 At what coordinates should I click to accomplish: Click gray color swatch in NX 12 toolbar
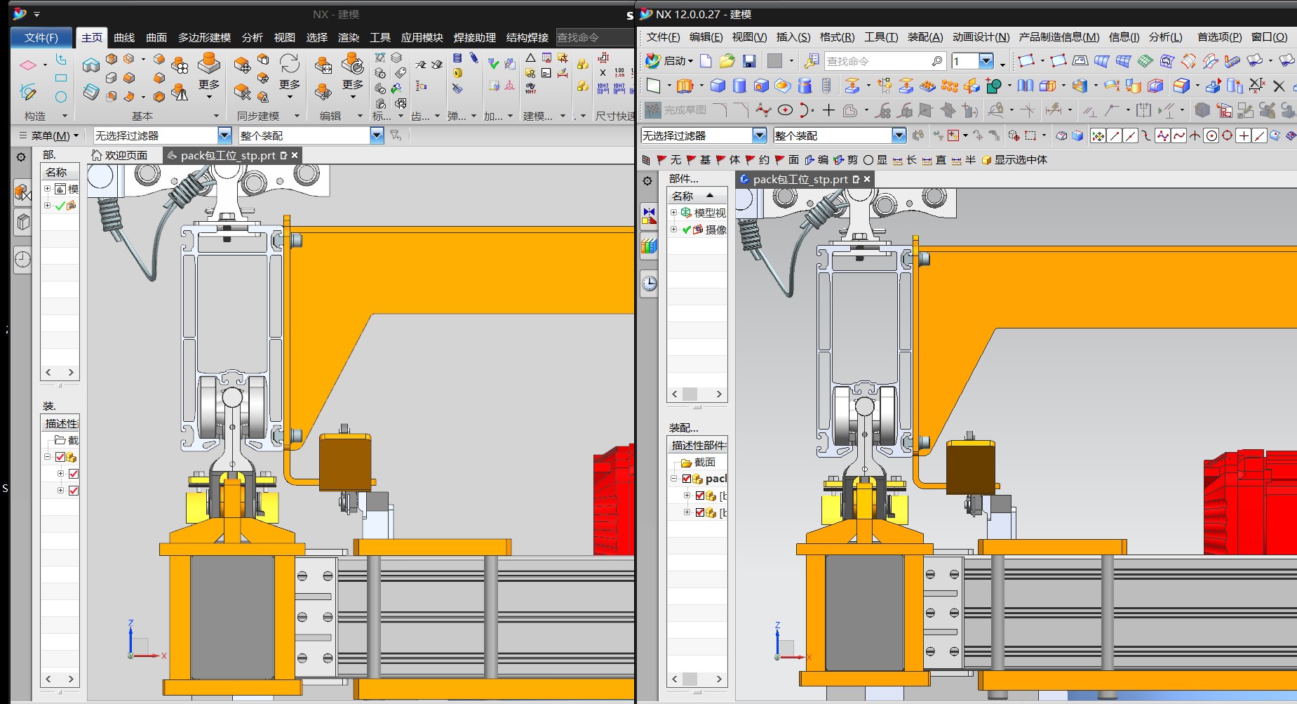[774, 61]
